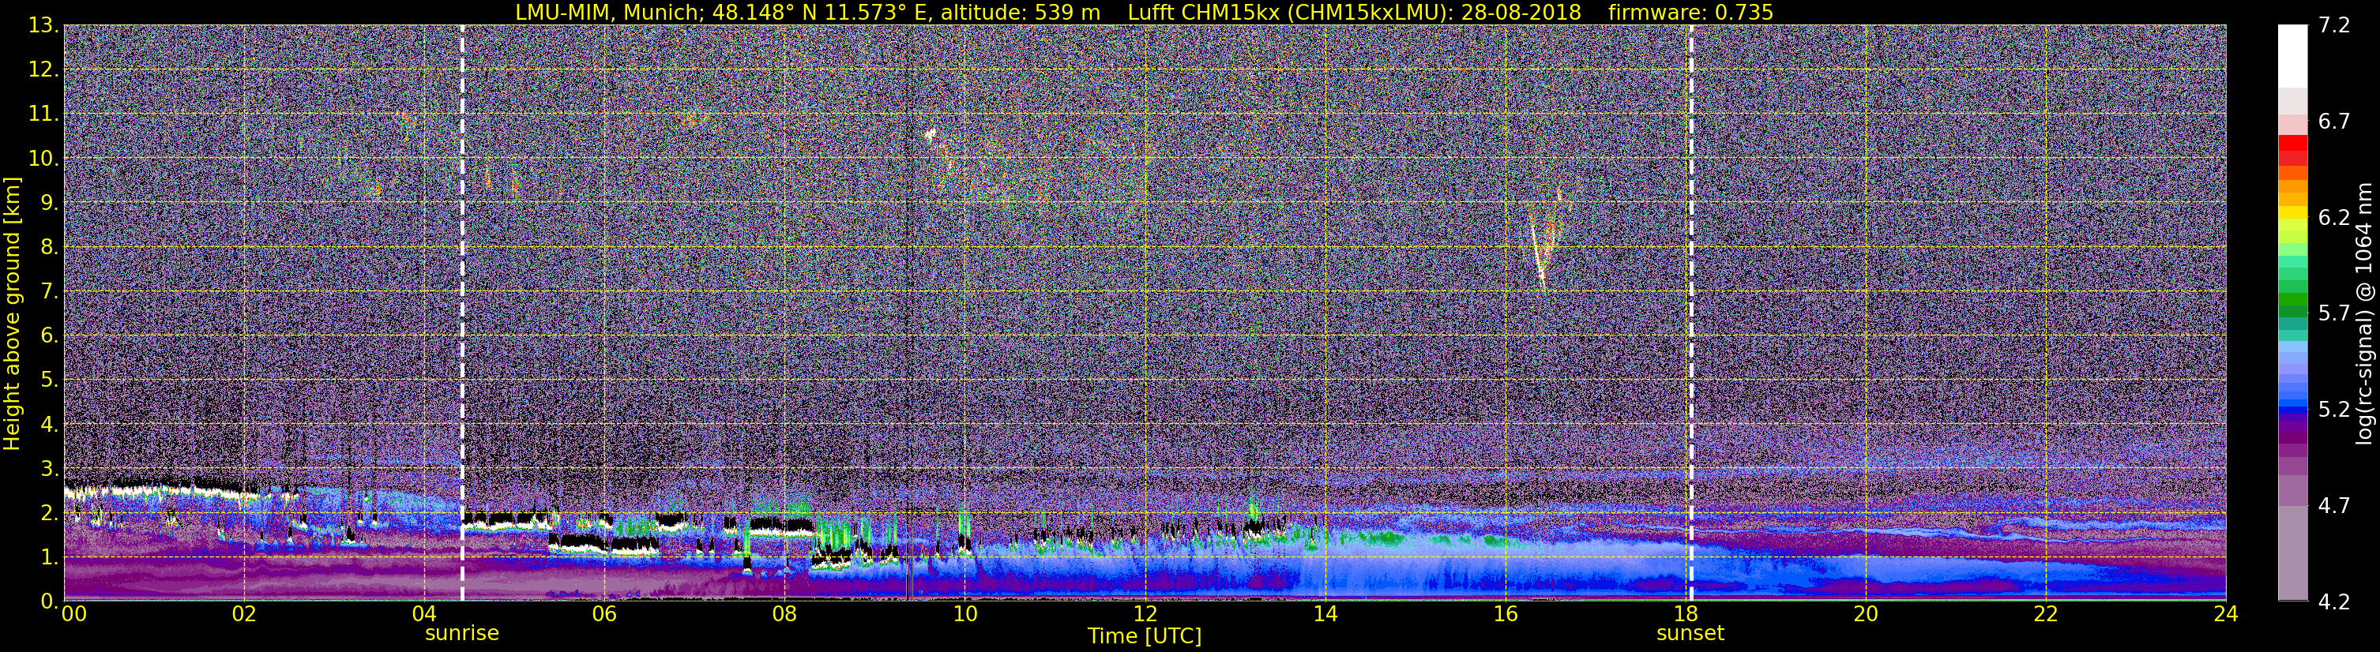Click the x-axis tick label '02'
Image resolution: width=2380 pixels, height=652 pixels.
(244, 614)
